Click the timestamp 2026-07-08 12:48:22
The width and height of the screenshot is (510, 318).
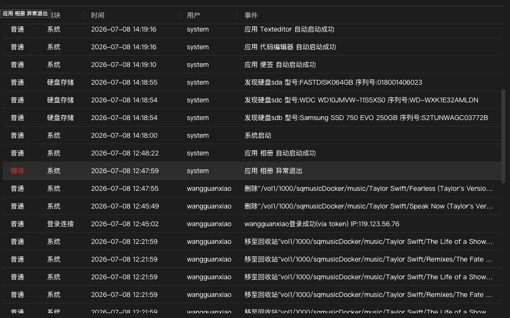125,153
